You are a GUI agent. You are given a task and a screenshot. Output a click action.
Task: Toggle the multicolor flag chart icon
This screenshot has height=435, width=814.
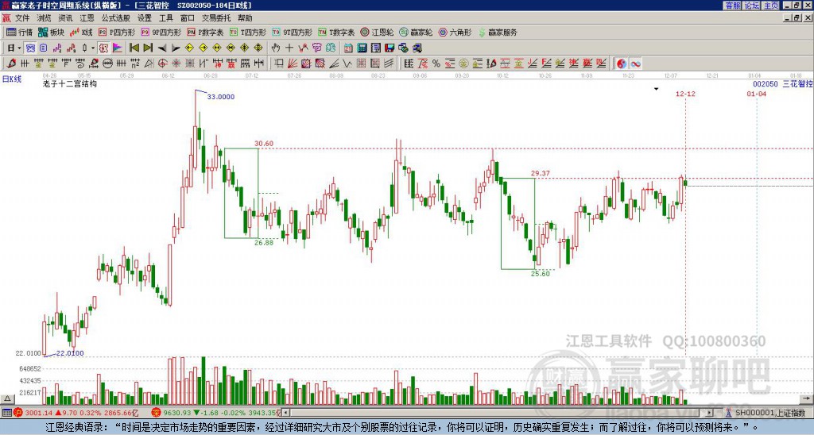(x=118, y=48)
